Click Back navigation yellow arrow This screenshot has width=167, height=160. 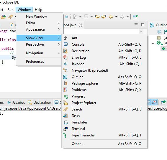click(x=111, y=17)
